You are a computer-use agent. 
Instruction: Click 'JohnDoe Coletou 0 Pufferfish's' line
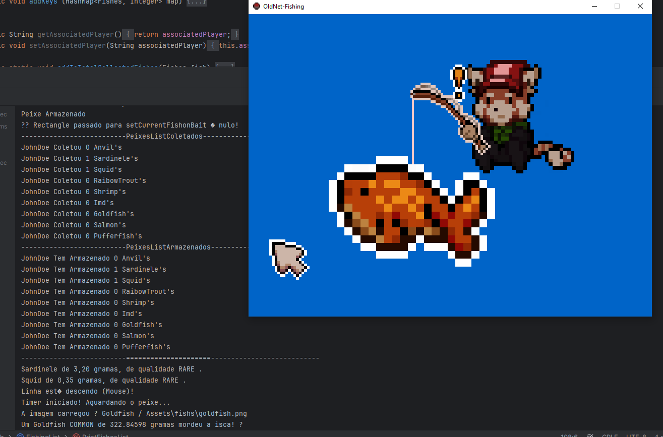click(82, 236)
